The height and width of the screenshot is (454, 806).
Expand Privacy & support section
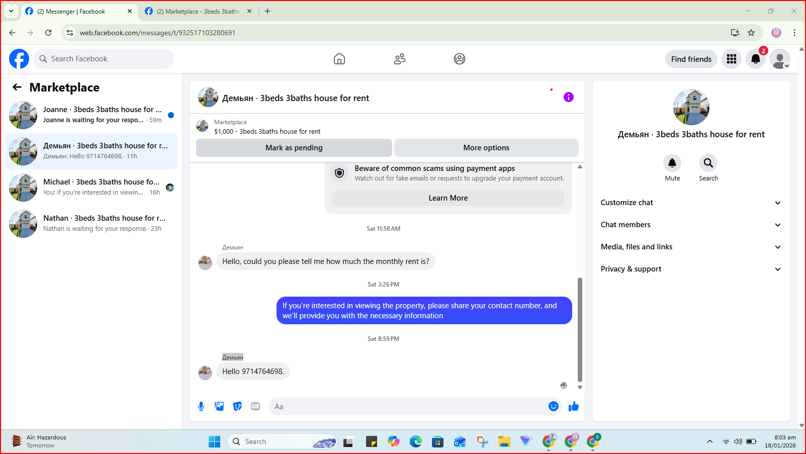(x=691, y=269)
